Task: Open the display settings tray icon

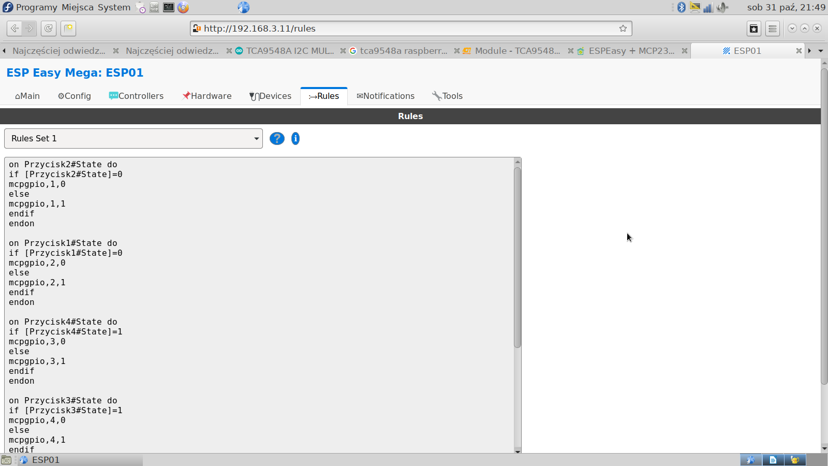Action: pos(695,7)
